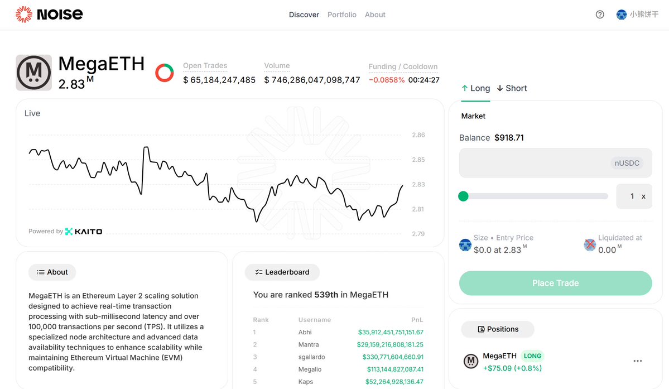
Task: Click the About section pill button
Action: tap(52, 272)
